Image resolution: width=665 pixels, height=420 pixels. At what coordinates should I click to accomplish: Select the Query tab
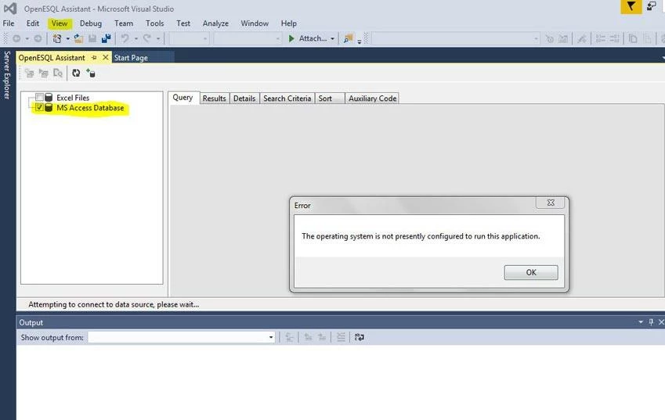pyautogui.click(x=183, y=98)
